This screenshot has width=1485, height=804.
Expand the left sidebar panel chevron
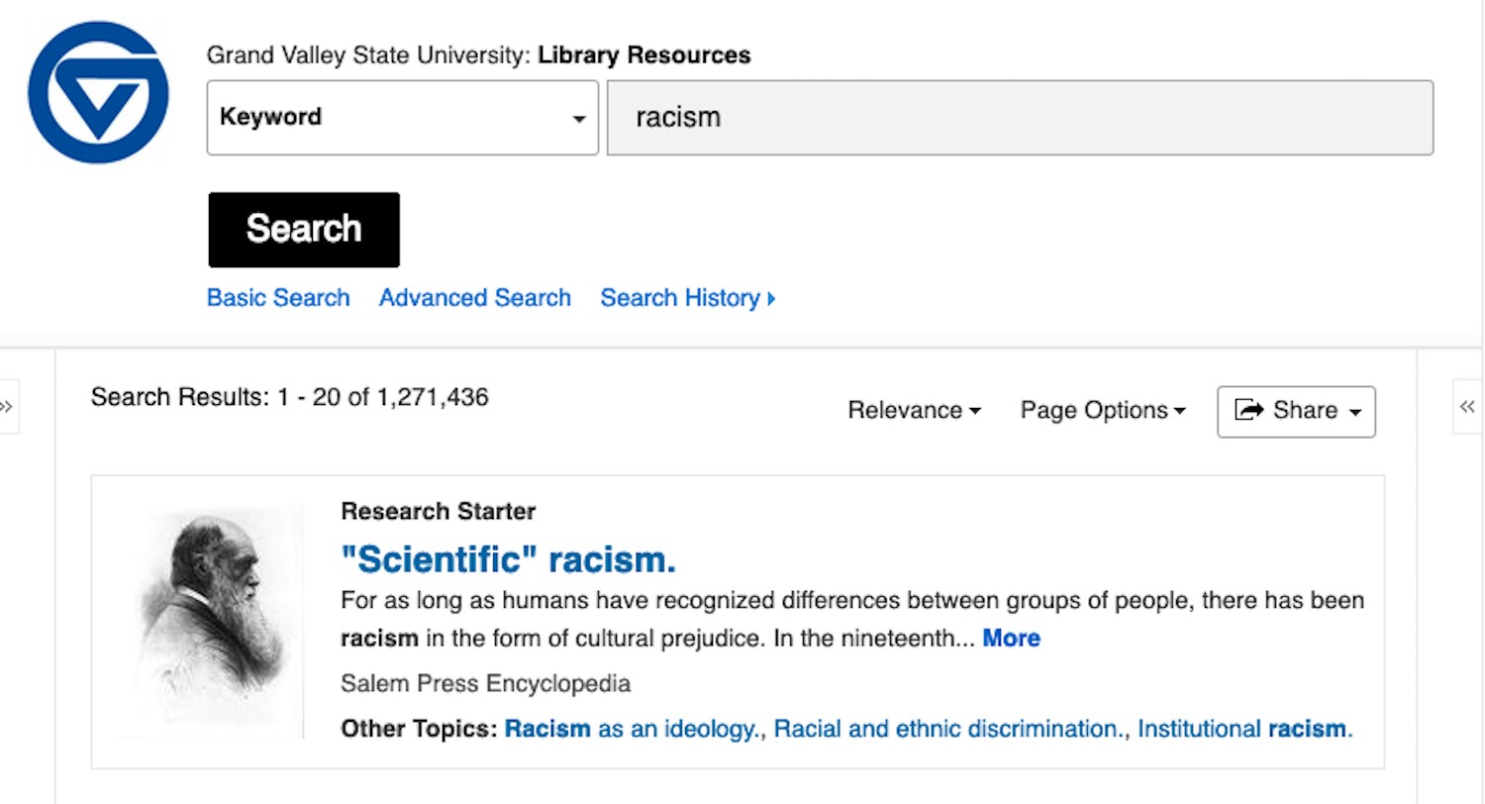coord(7,407)
